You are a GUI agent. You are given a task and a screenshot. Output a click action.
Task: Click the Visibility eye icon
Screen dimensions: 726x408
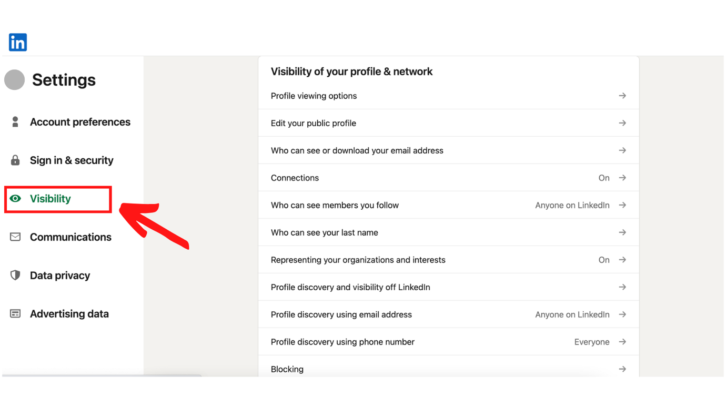click(x=15, y=199)
